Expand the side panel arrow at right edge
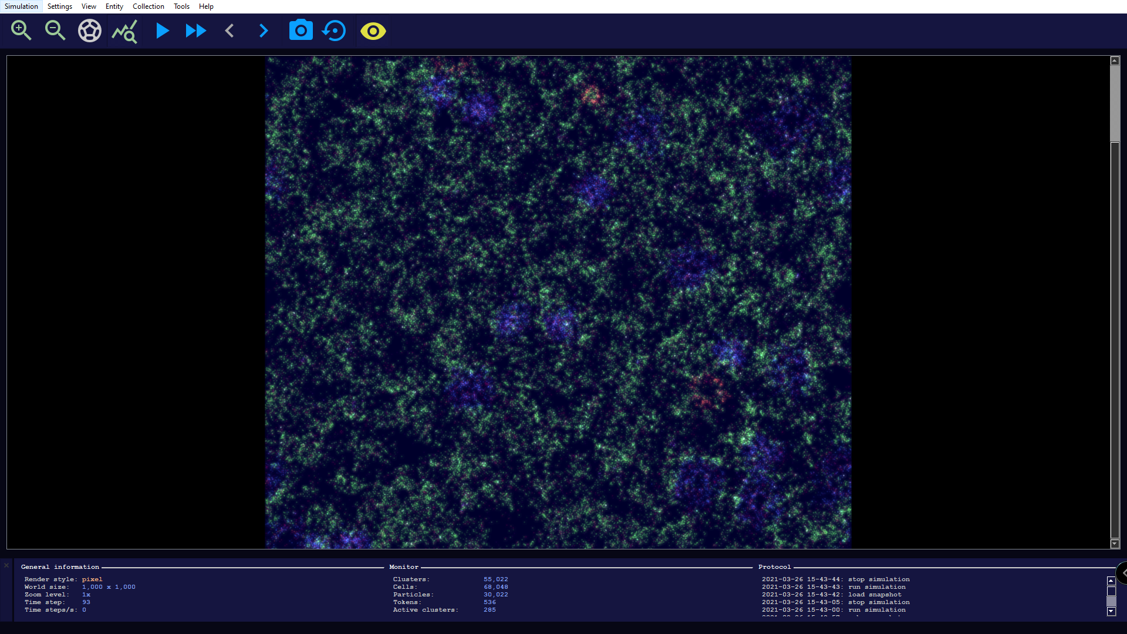 pyautogui.click(x=1123, y=572)
